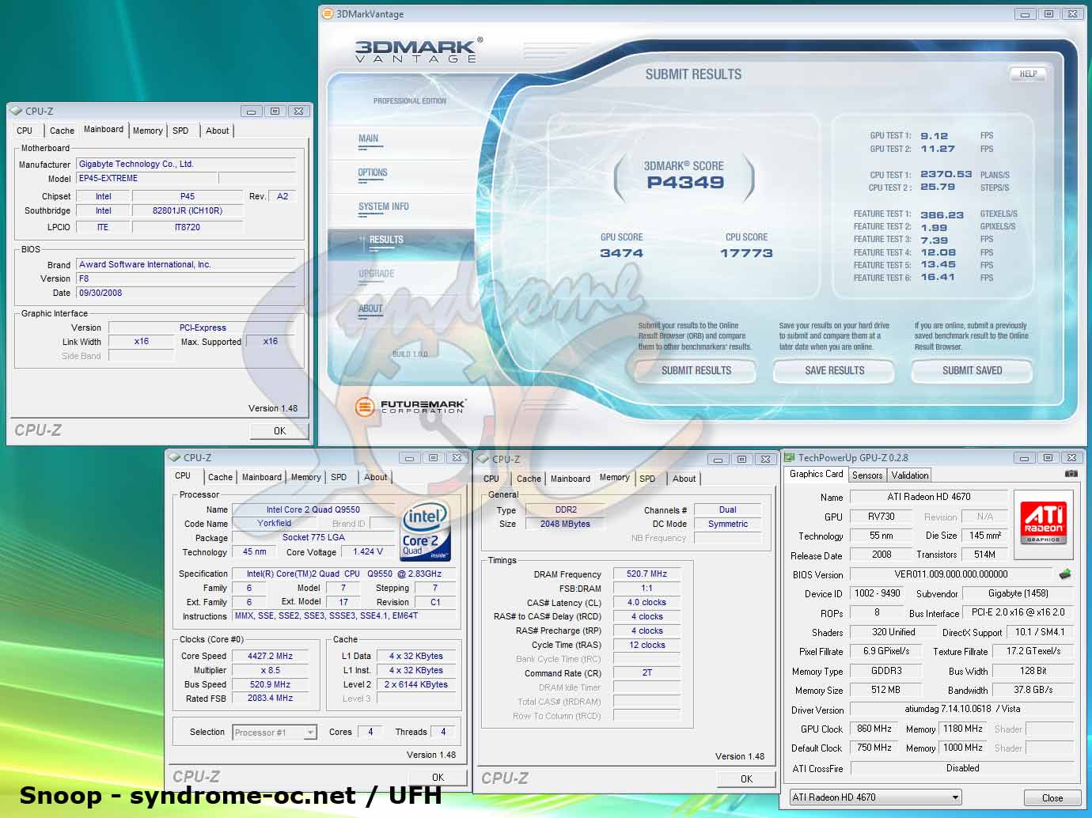1092x818 pixels.
Task: Click the Driver Version field in GPU-Z
Action: point(961,710)
